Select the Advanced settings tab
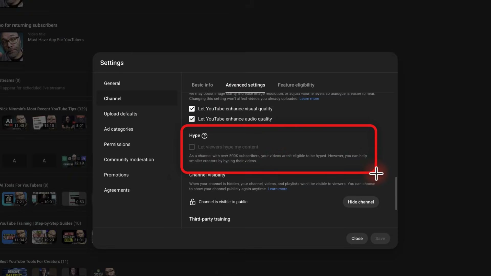Screen dimensions: 491x276 pos(245,85)
